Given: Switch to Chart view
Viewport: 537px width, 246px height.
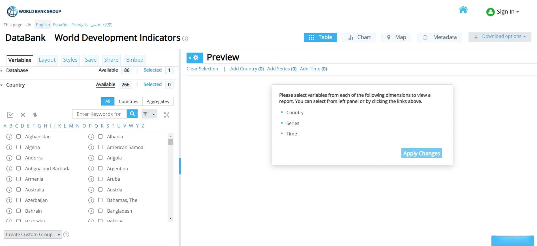Looking at the screenshot, I should (x=359, y=37).
